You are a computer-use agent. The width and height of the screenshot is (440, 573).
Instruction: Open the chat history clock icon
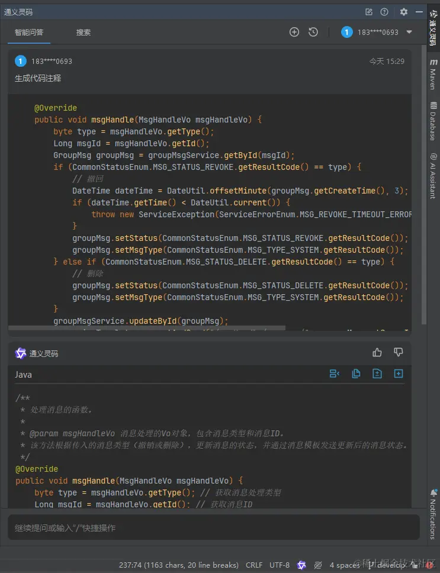tap(313, 32)
